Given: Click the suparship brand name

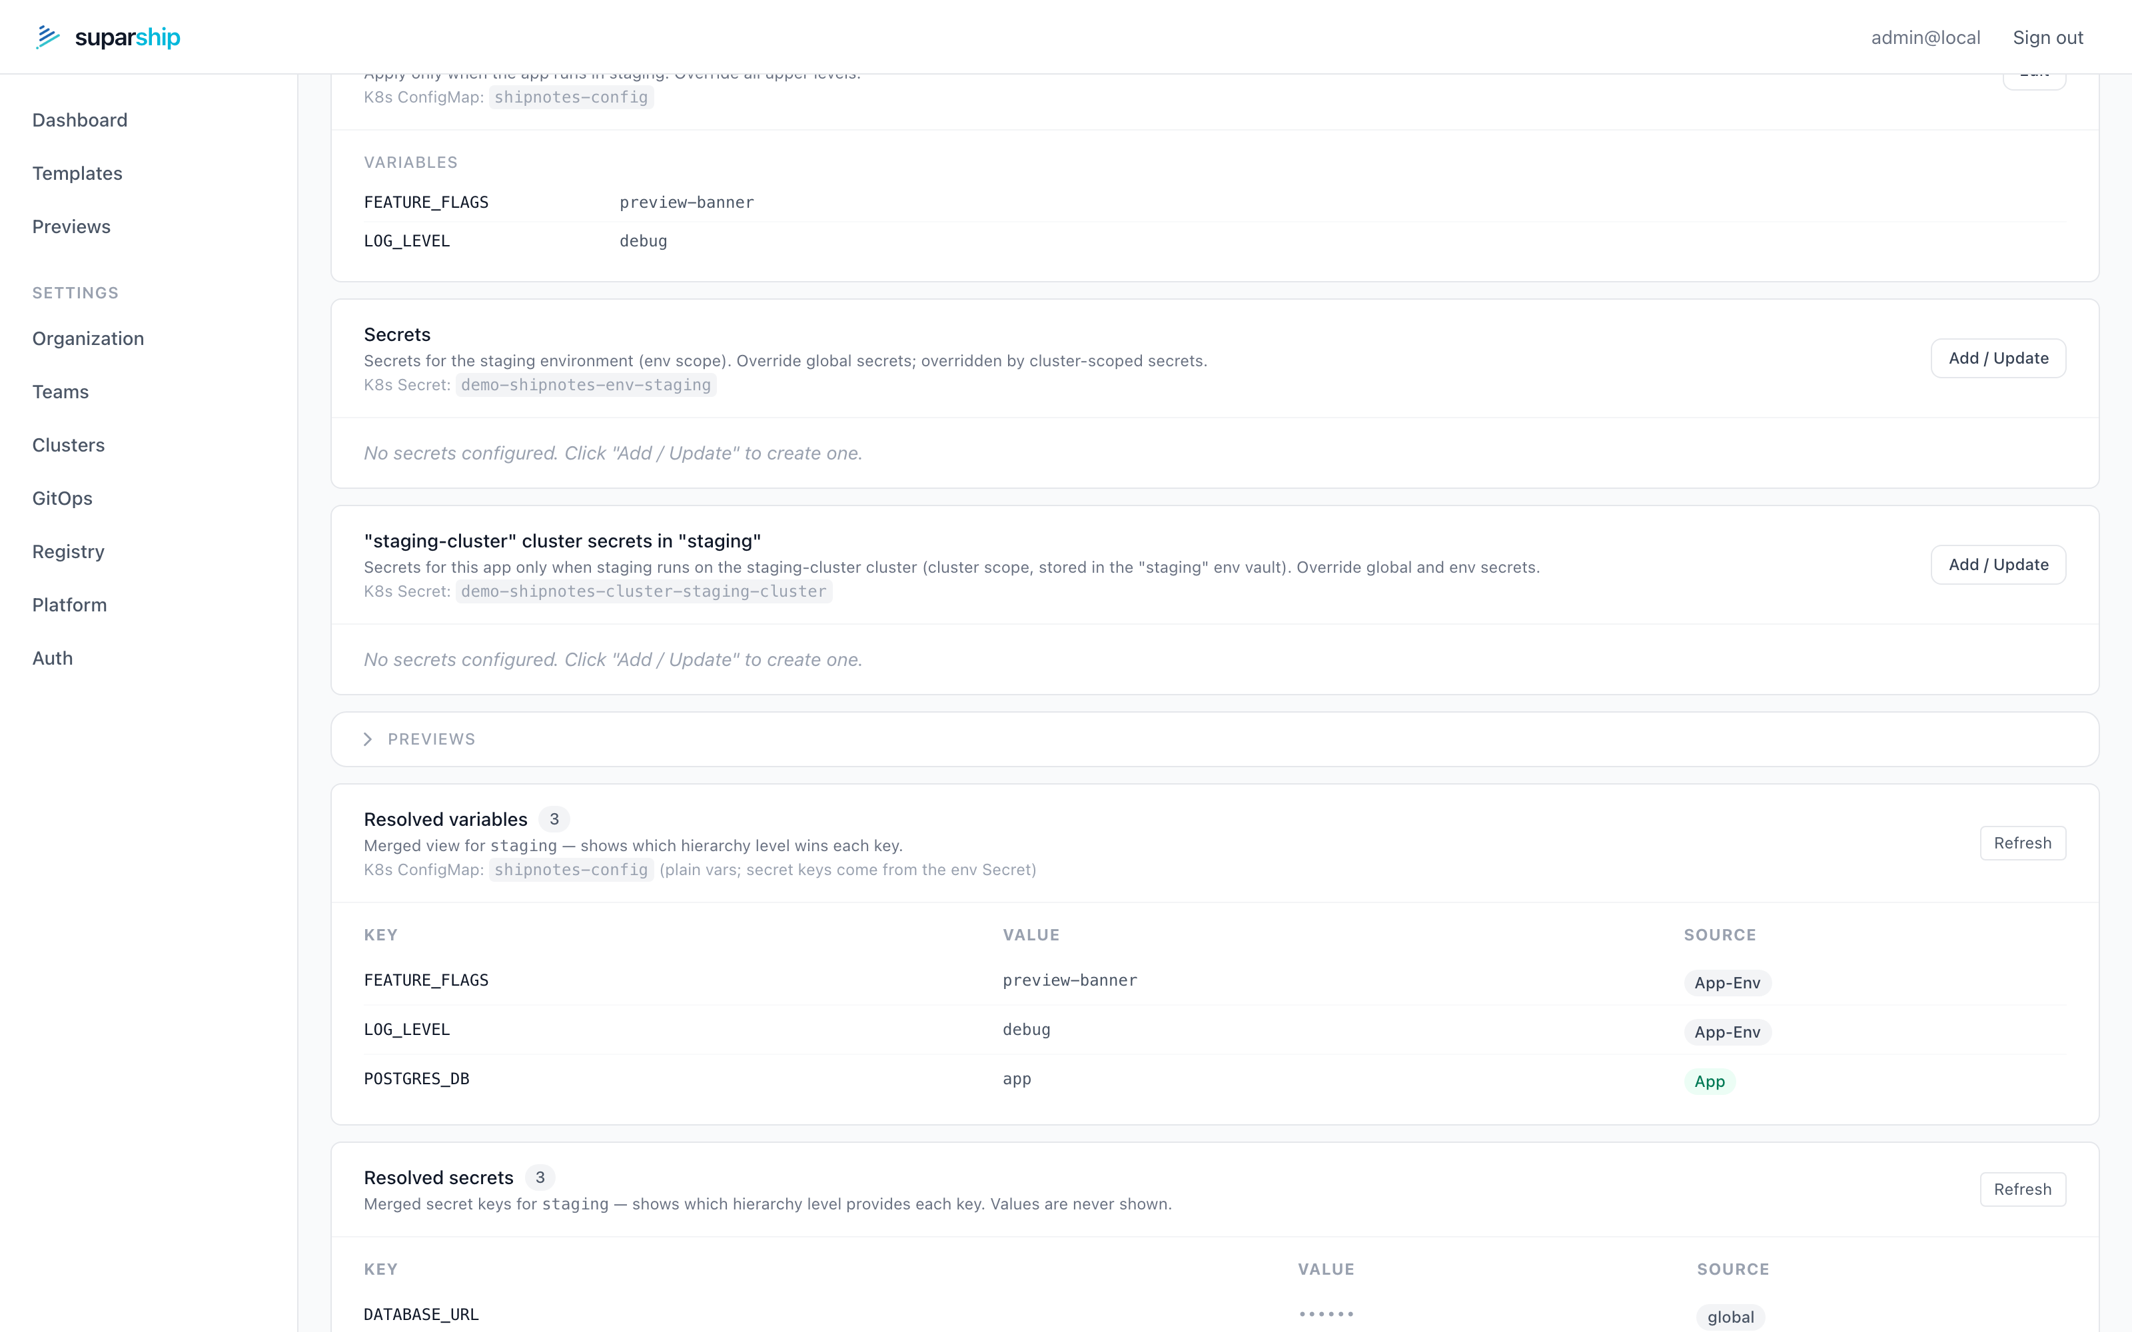Looking at the screenshot, I should [x=128, y=37].
